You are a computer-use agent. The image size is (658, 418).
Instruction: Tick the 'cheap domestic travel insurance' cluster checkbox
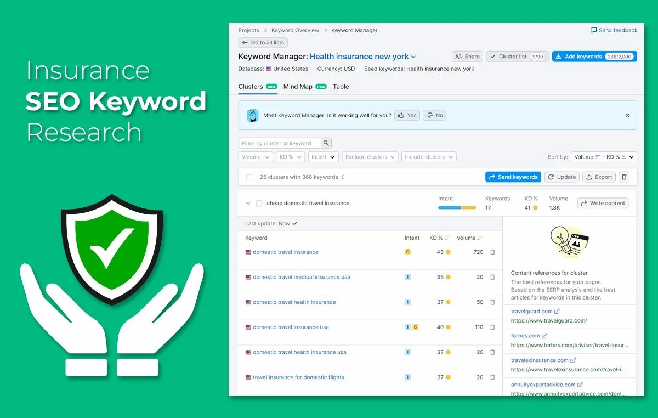coord(259,204)
